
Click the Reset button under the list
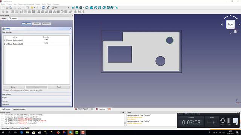point(59,87)
